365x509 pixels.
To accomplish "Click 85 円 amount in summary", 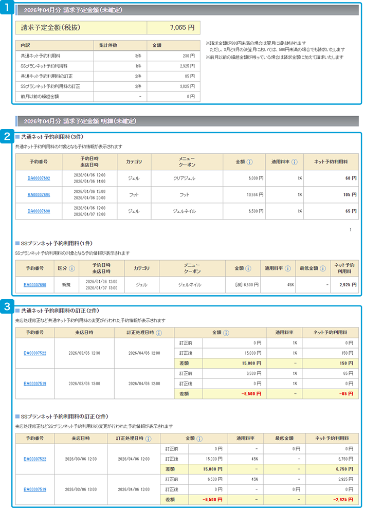I will (x=190, y=76).
